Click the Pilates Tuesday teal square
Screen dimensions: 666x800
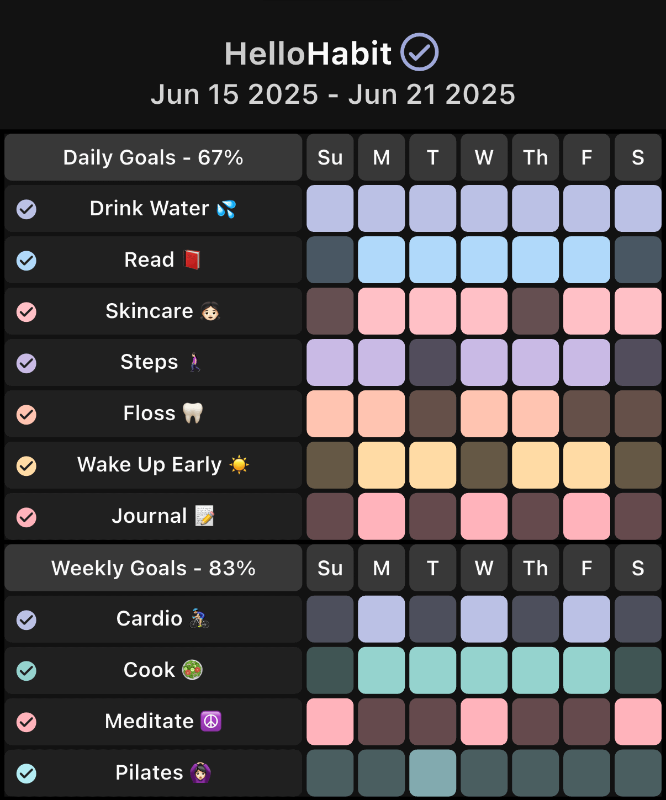click(x=433, y=772)
